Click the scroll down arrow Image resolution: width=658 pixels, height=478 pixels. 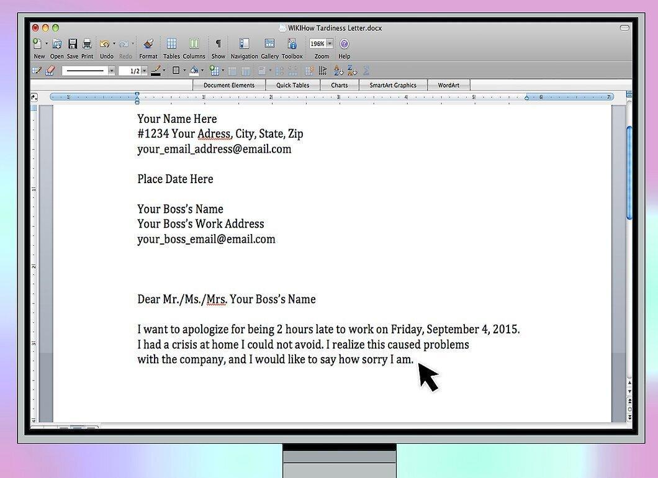tap(629, 392)
